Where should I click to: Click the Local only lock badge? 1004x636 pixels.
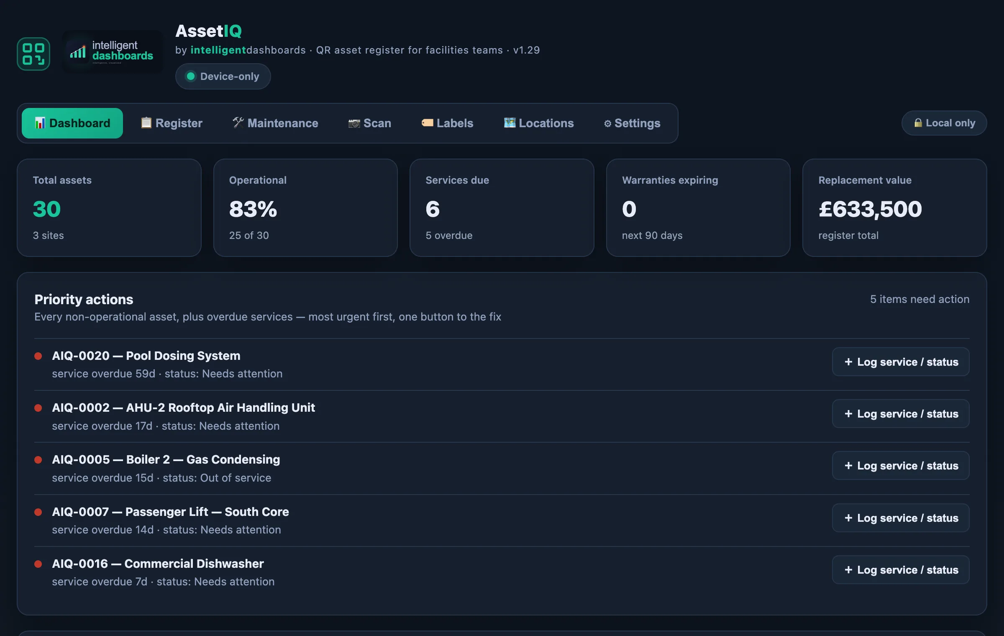pos(944,123)
